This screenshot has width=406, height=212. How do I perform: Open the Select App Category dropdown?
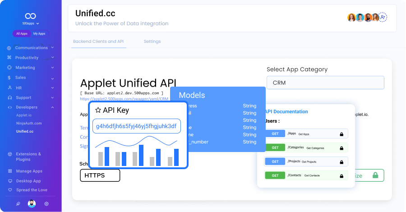tap(325, 83)
